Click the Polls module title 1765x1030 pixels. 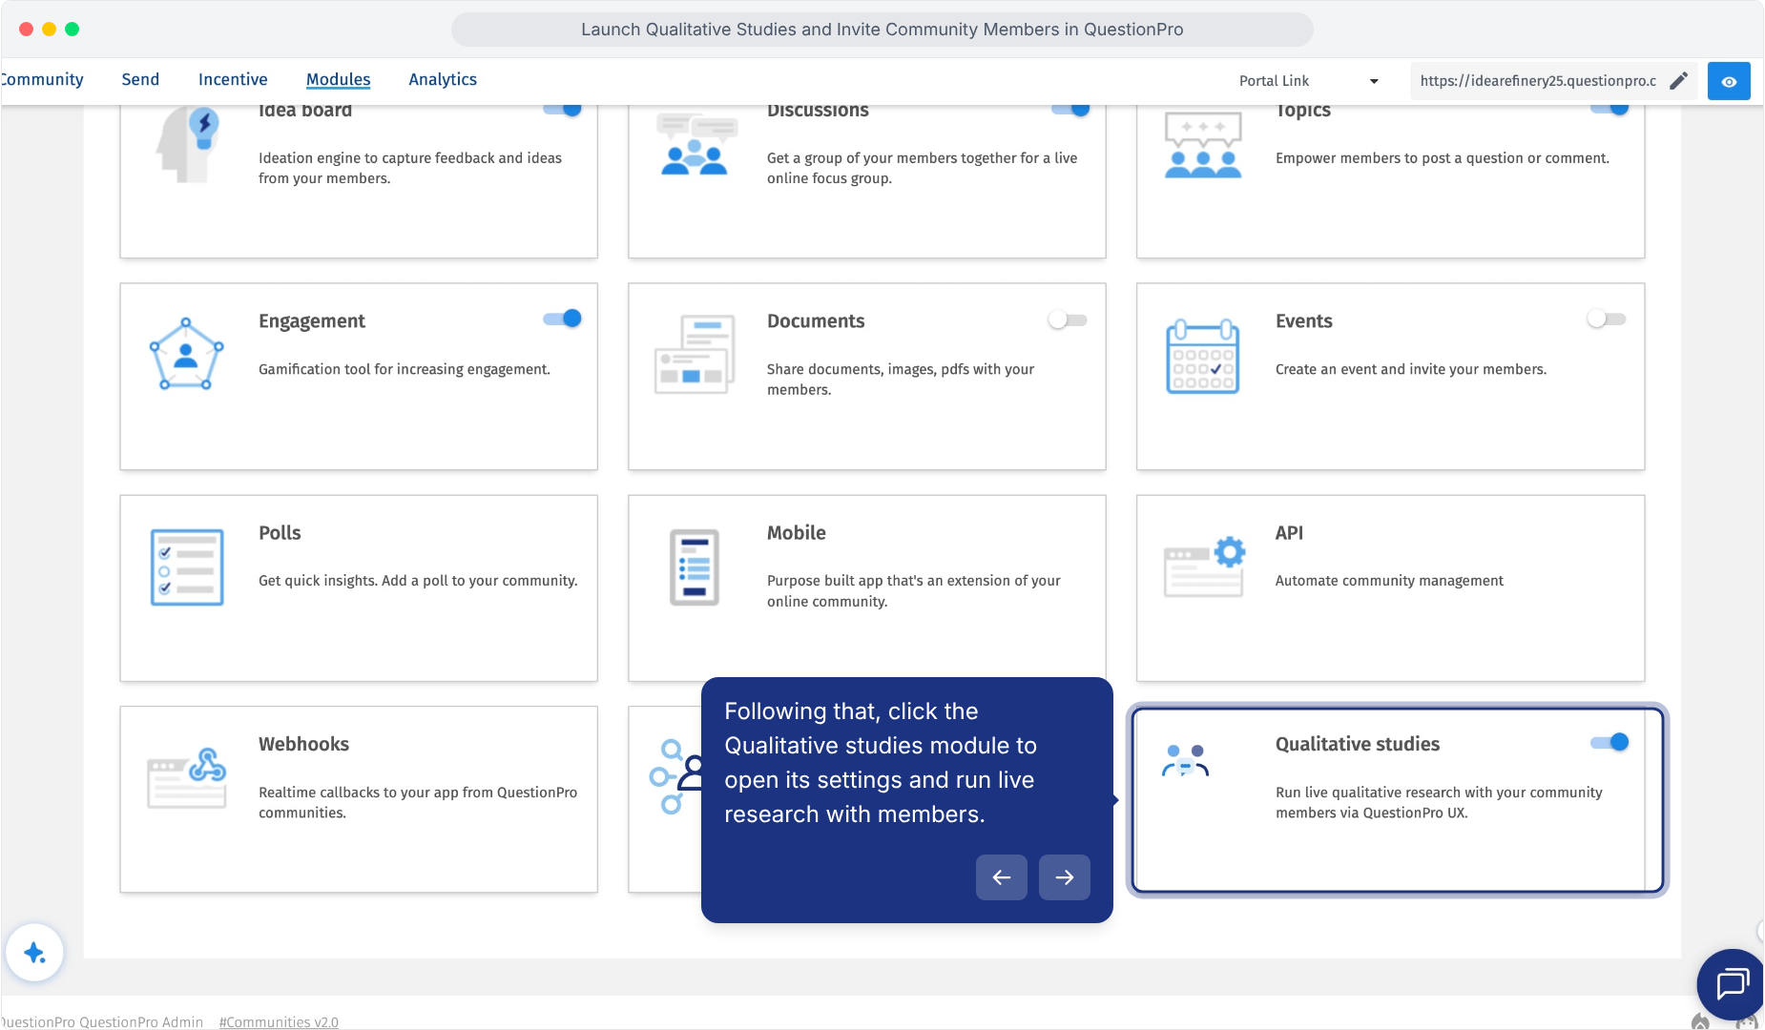click(280, 533)
